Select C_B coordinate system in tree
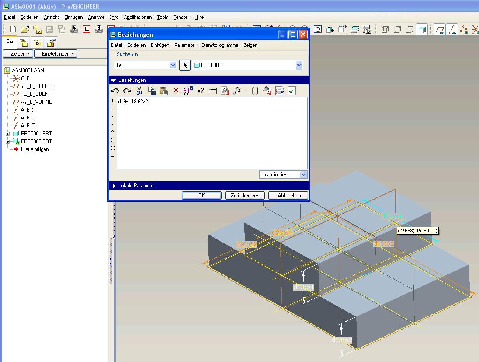The height and width of the screenshot is (362, 479). [x=25, y=78]
